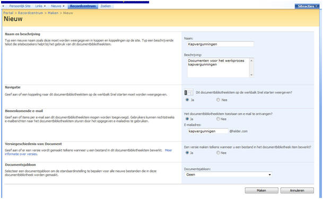Select Nee for creating a version on edit
The width and height of the screenshot is (323, 199).
218,153
